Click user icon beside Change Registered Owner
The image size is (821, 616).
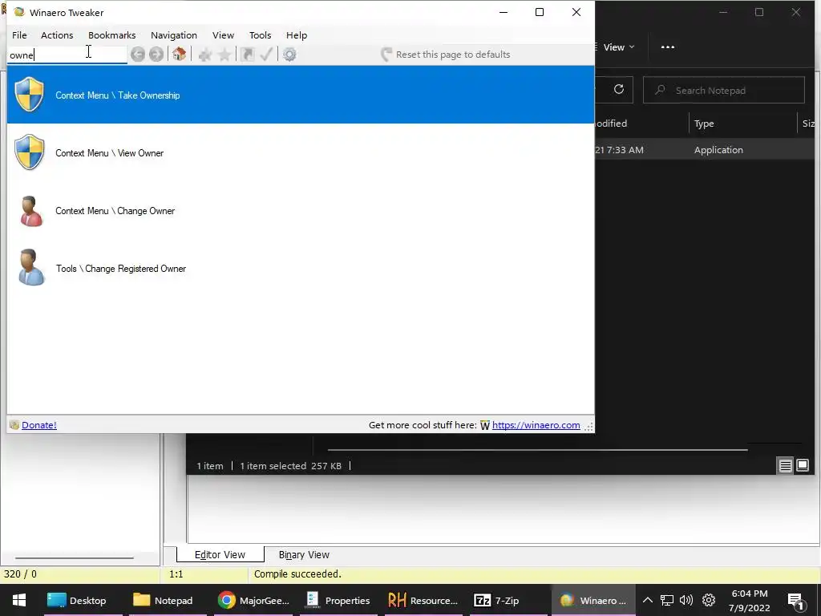tap(31, 268)
